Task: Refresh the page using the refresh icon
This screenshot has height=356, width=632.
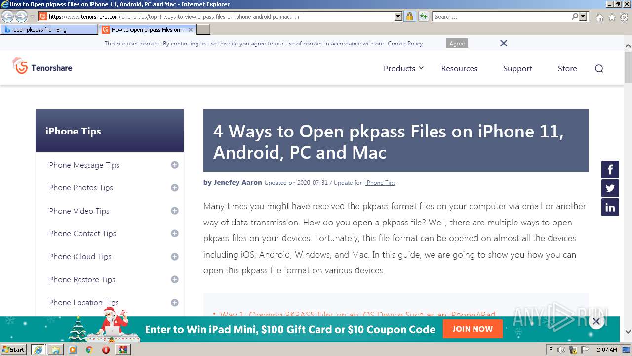Action: click(423, 16)
